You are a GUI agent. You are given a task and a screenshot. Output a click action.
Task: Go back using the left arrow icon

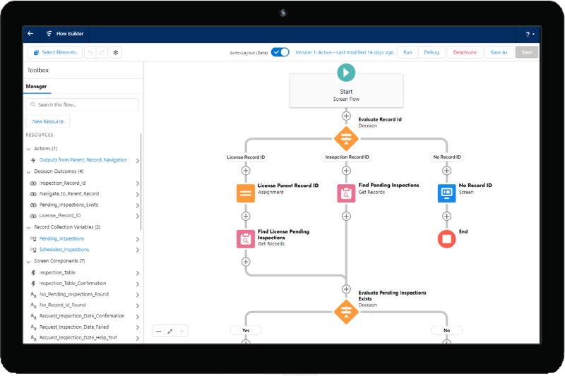(x=30, y=34)
